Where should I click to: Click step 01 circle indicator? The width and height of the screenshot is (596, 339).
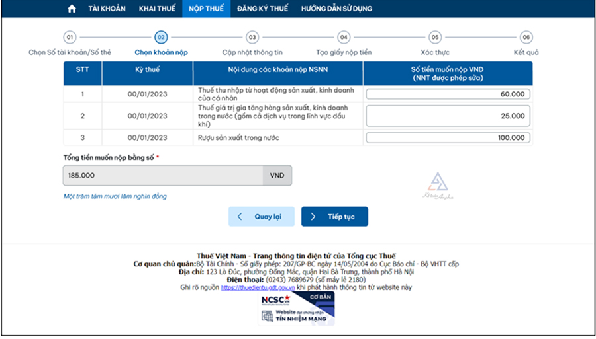[x=70, y=38]
